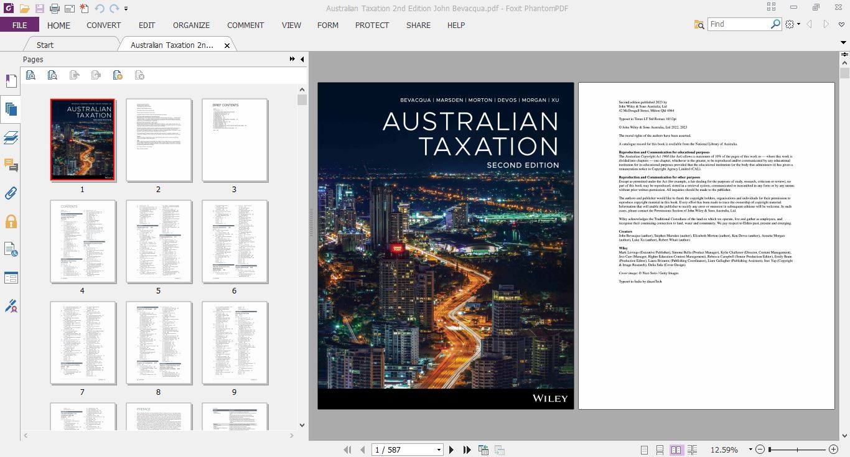The width and height of the screenshot is (850, 457).
Task: Run search with the magnifier icon
Action: (x=775, y=24)
